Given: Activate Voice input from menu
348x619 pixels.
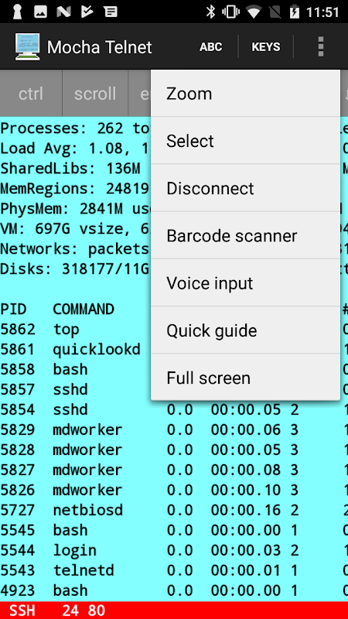Looking at the screenshot, I should click(245, 283).
